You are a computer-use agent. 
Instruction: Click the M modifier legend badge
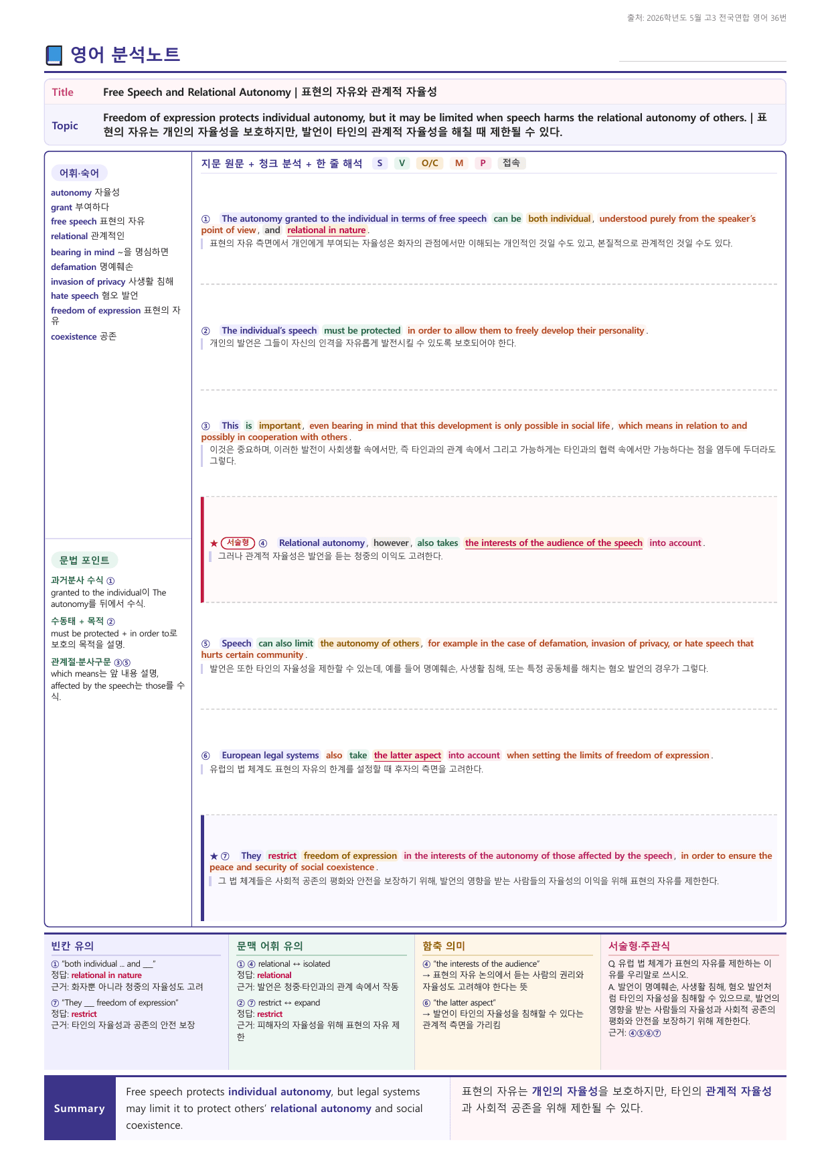459,163
